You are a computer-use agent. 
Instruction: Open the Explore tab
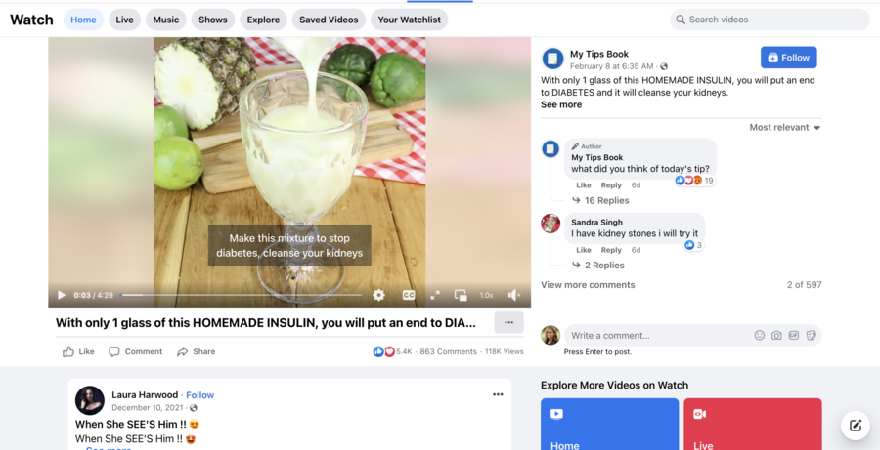click(263, 20)
